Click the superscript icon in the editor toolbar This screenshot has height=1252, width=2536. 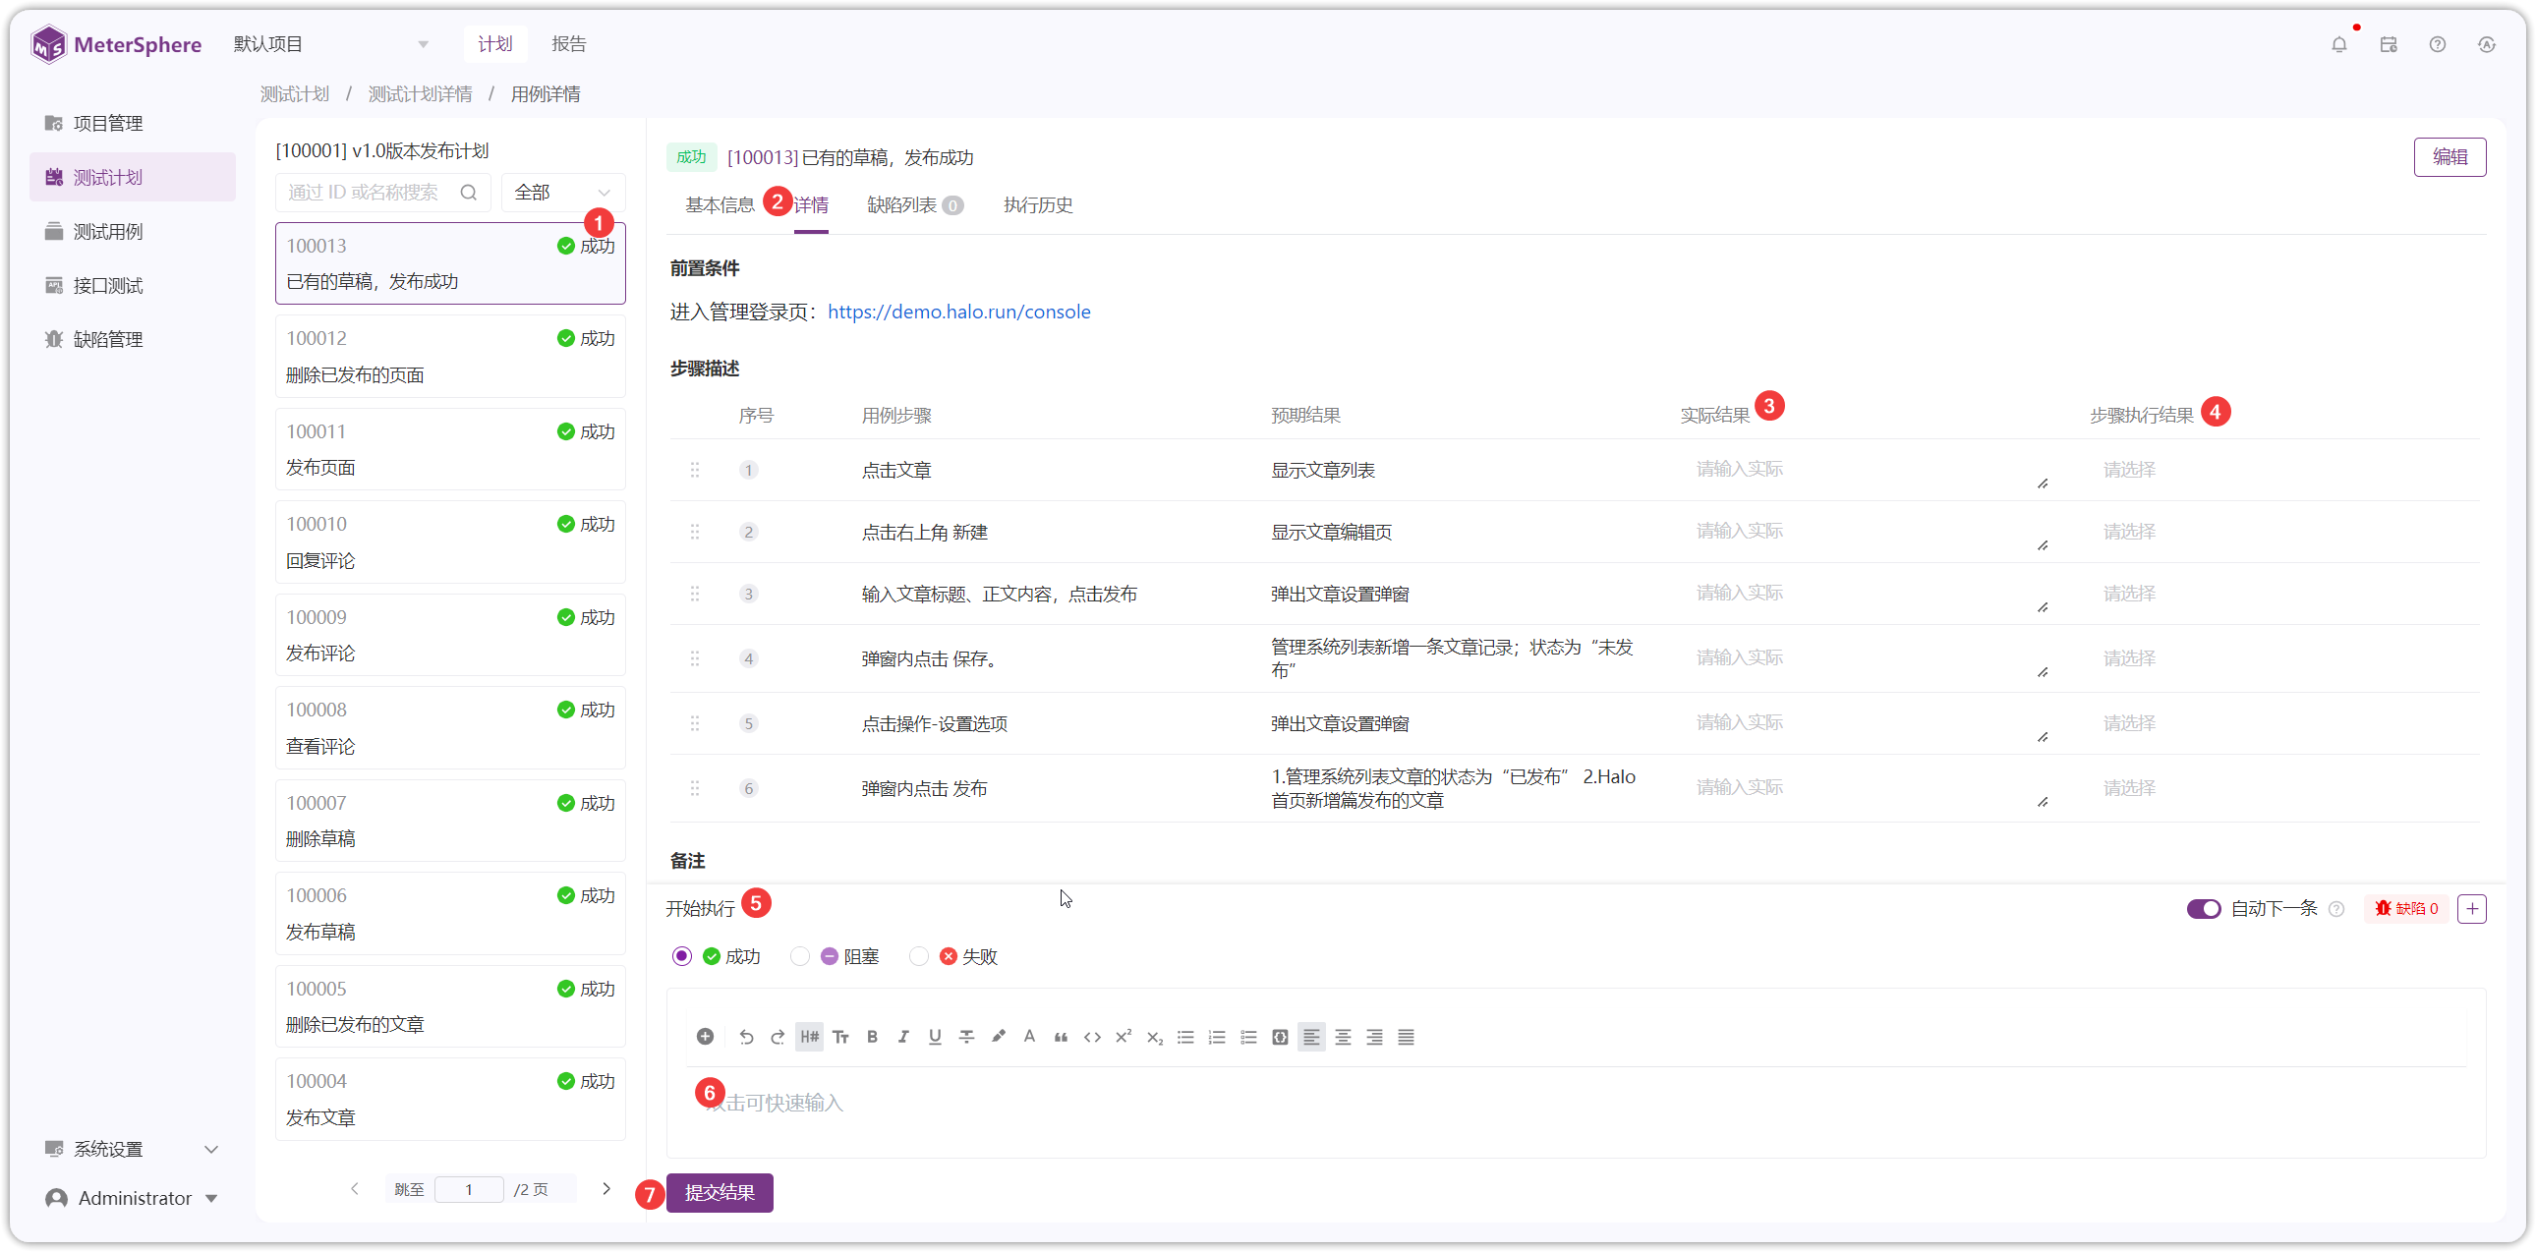tap(1124, 1037)
